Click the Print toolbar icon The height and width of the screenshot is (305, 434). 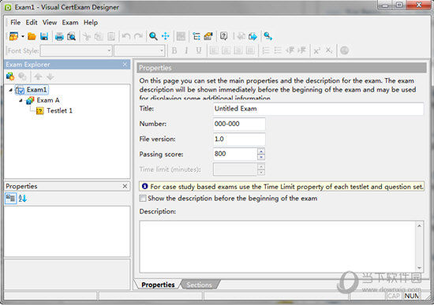point(59,36)
